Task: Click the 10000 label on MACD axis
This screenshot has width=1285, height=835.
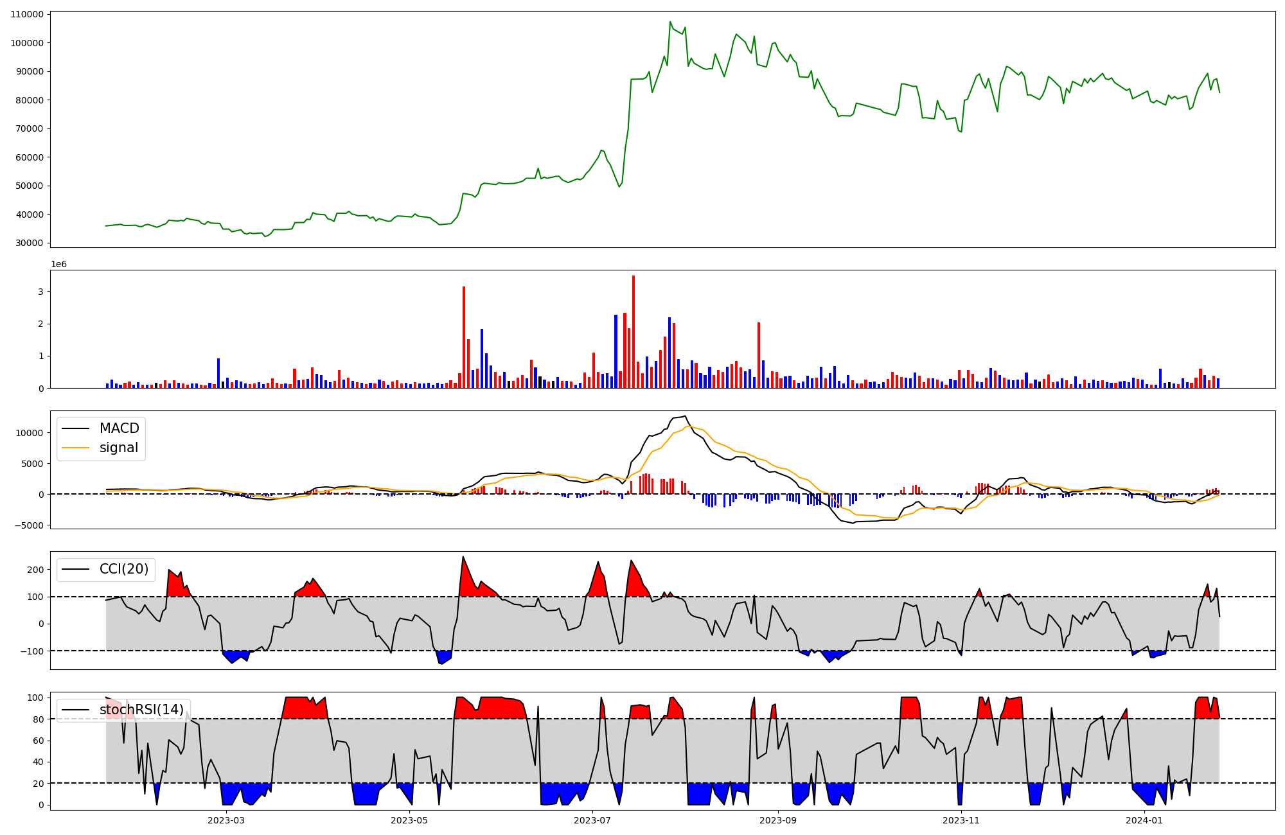Action: pyautogui.click(x=30, y=433)
